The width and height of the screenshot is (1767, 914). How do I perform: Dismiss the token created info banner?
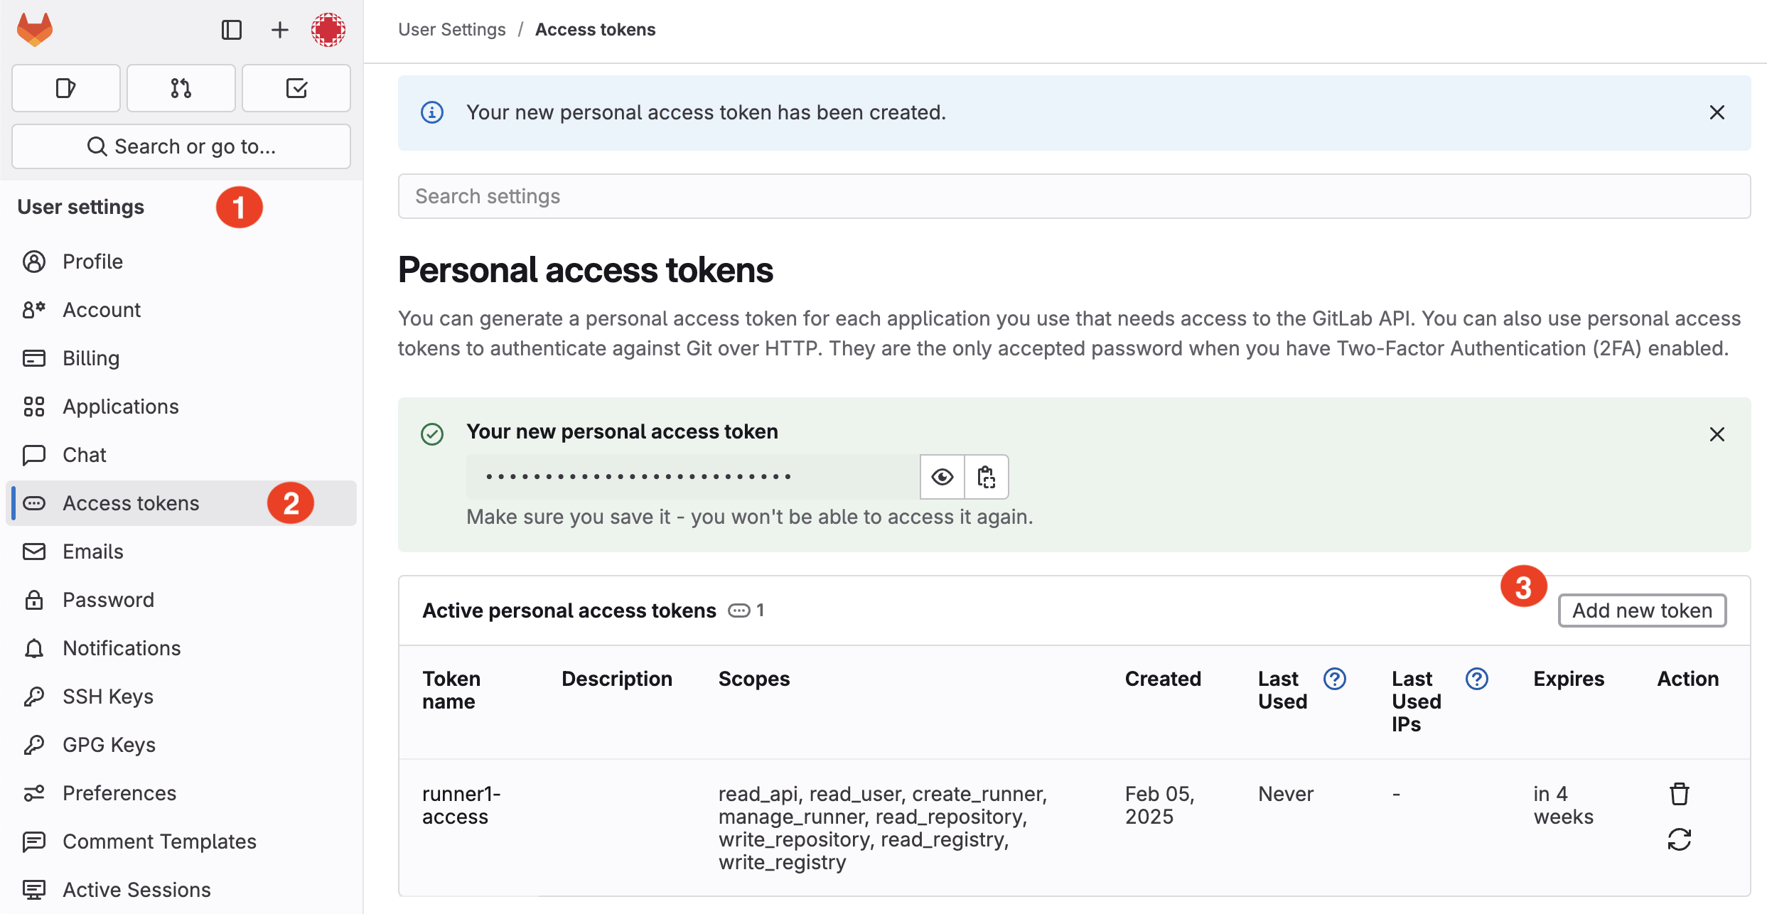[1717, 112]
